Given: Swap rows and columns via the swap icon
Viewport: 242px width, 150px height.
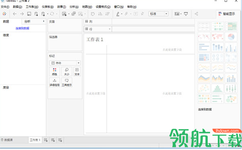Looking at the screenshot, I should 93,14.
